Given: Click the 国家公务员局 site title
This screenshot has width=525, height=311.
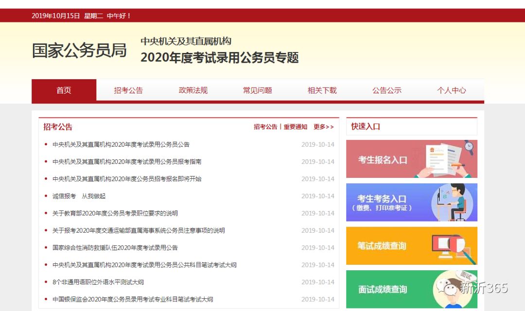Looking at the screenshot, I should pyautogui.click(x=79, y=51).
